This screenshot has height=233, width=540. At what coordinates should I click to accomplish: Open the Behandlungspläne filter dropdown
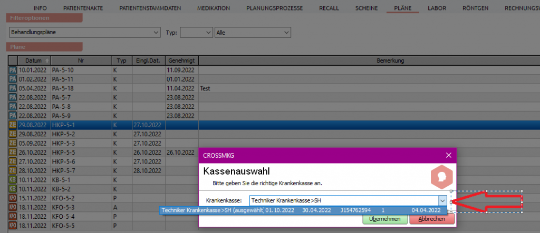(156, 33)
